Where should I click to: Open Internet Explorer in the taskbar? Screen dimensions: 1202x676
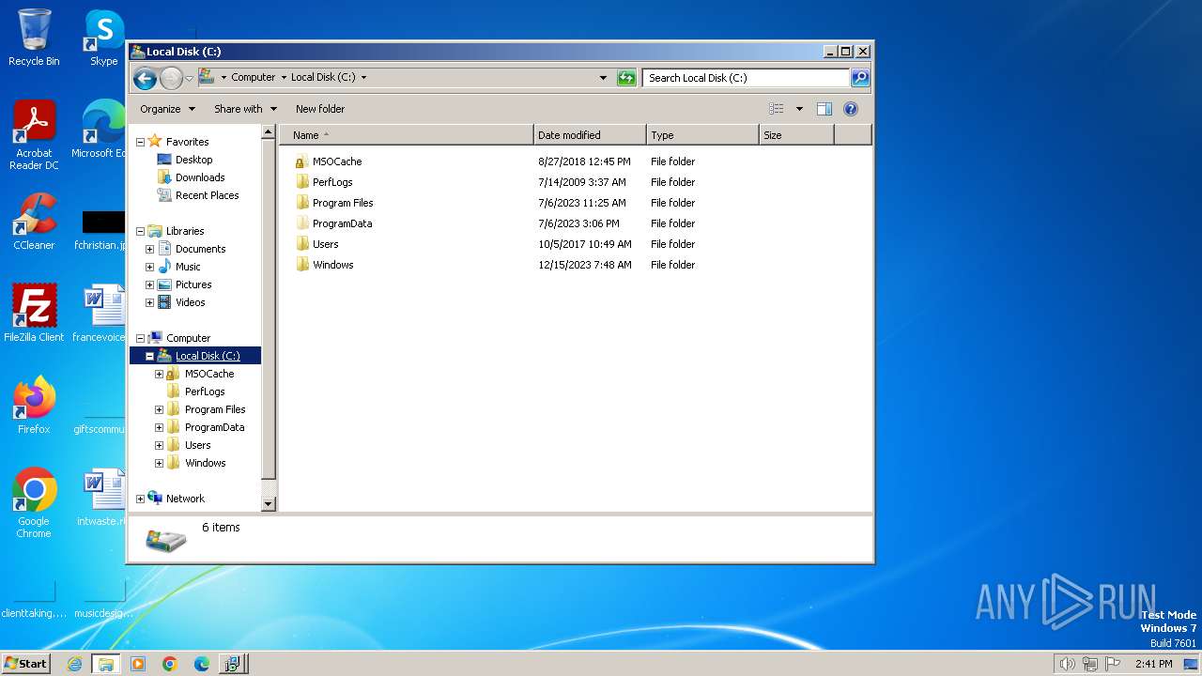[x=74, y=664]
